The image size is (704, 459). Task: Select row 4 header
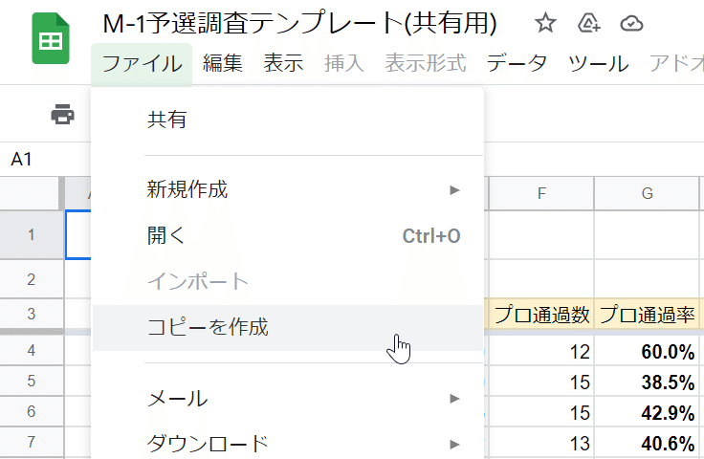click(x=32, y=350)
